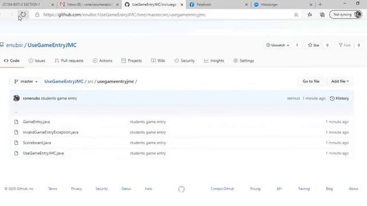Select the Code tab
This screenshot has width=367, height=206.
(11, 61)
